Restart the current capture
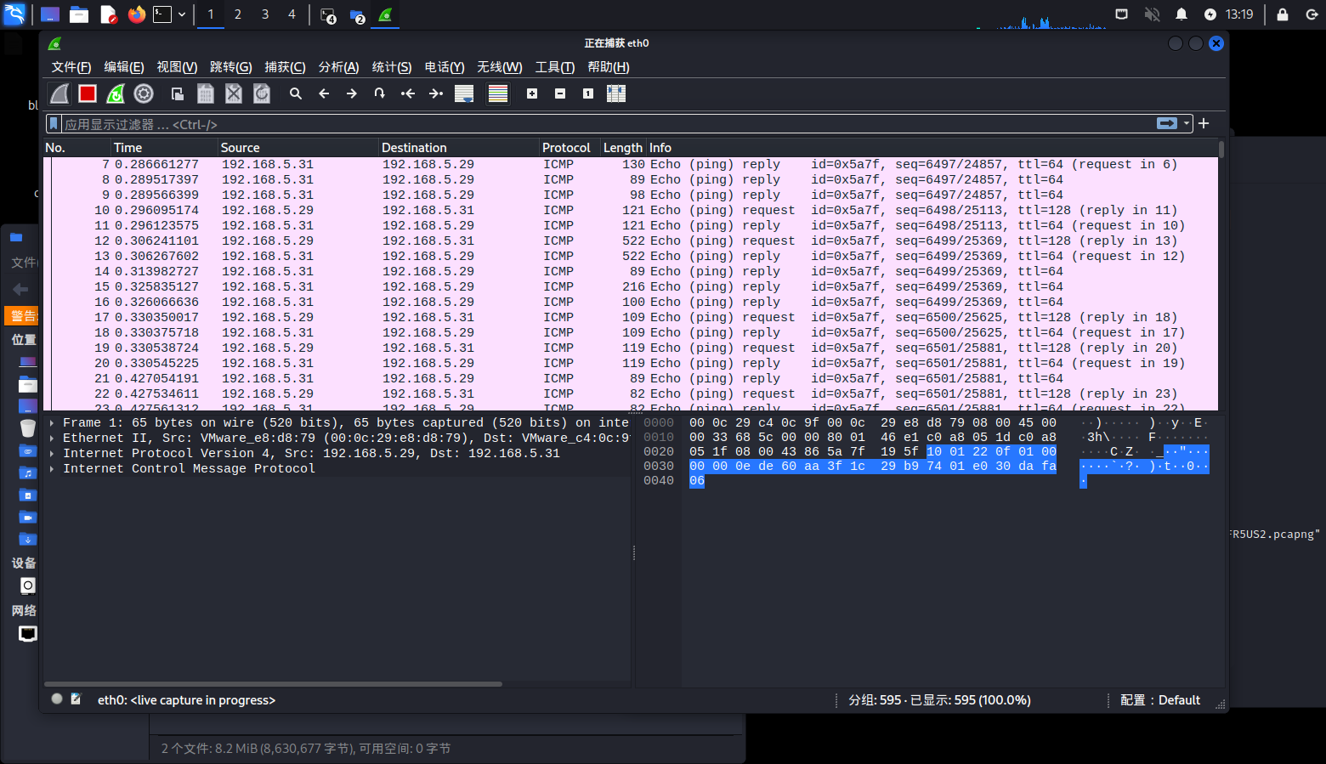1326x764 pixels. pos(116,93)
